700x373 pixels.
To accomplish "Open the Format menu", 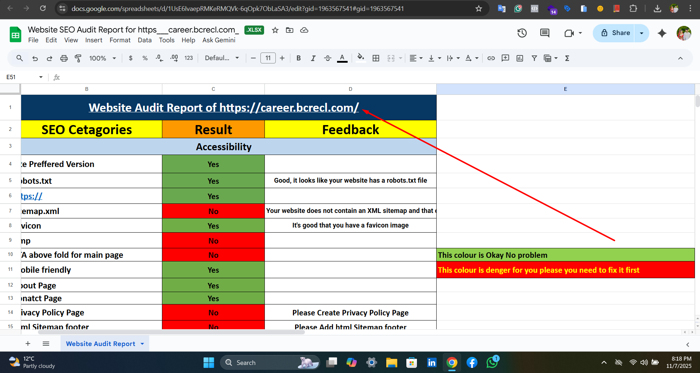I will [120, 40].
